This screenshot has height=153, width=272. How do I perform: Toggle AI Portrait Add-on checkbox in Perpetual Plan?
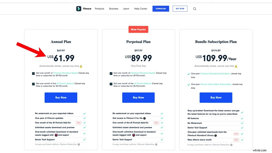(x=111, y=84)
